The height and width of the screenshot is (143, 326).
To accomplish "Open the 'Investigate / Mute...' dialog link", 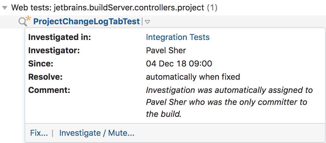I will [97, 133].
